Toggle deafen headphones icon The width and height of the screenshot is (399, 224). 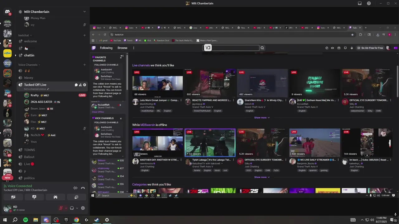coord(72,208)
